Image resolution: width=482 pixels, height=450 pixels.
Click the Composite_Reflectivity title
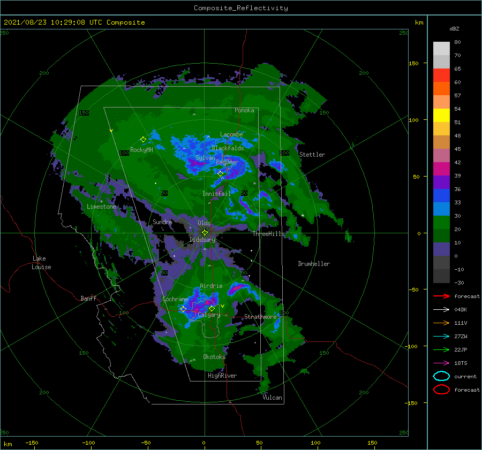tap(241, 8)
